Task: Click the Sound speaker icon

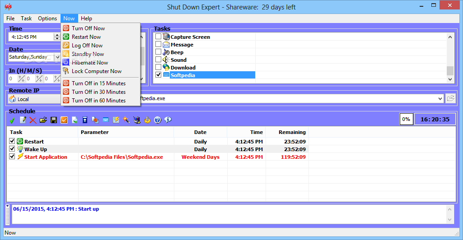Action: coord(166,60)
